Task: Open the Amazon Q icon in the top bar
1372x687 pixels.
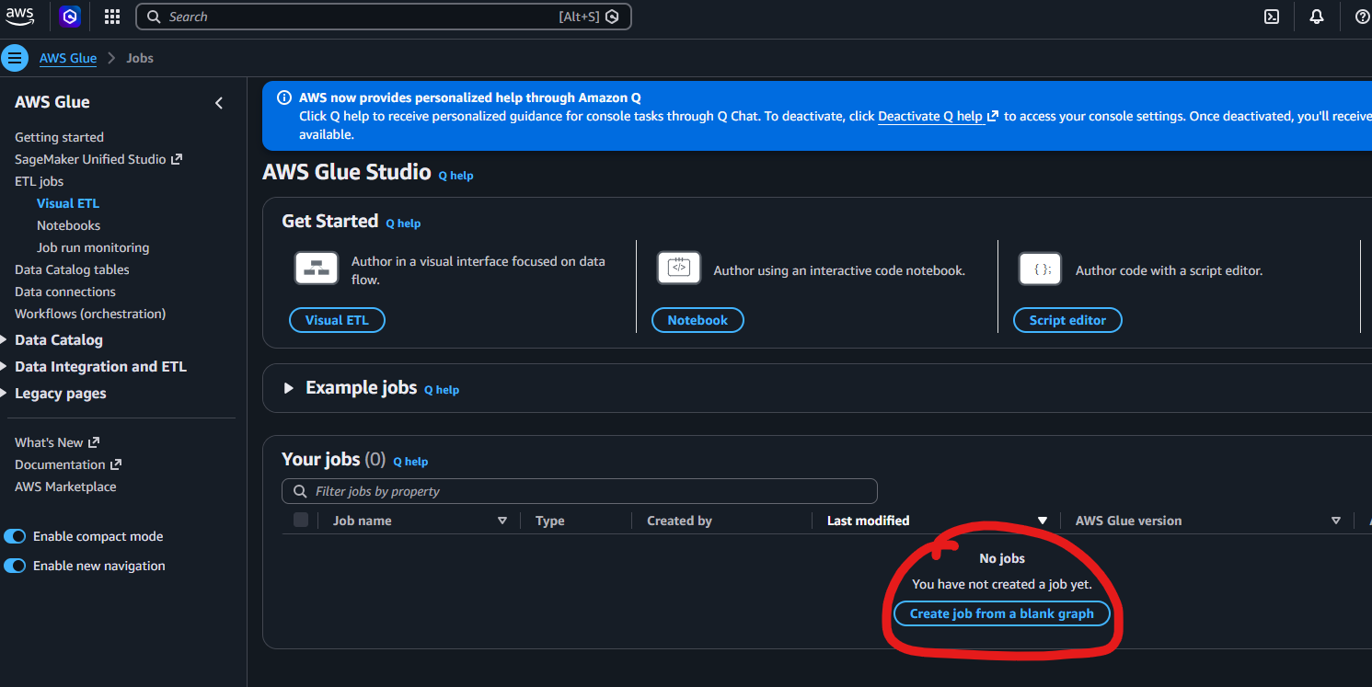Action: [70, 17]
